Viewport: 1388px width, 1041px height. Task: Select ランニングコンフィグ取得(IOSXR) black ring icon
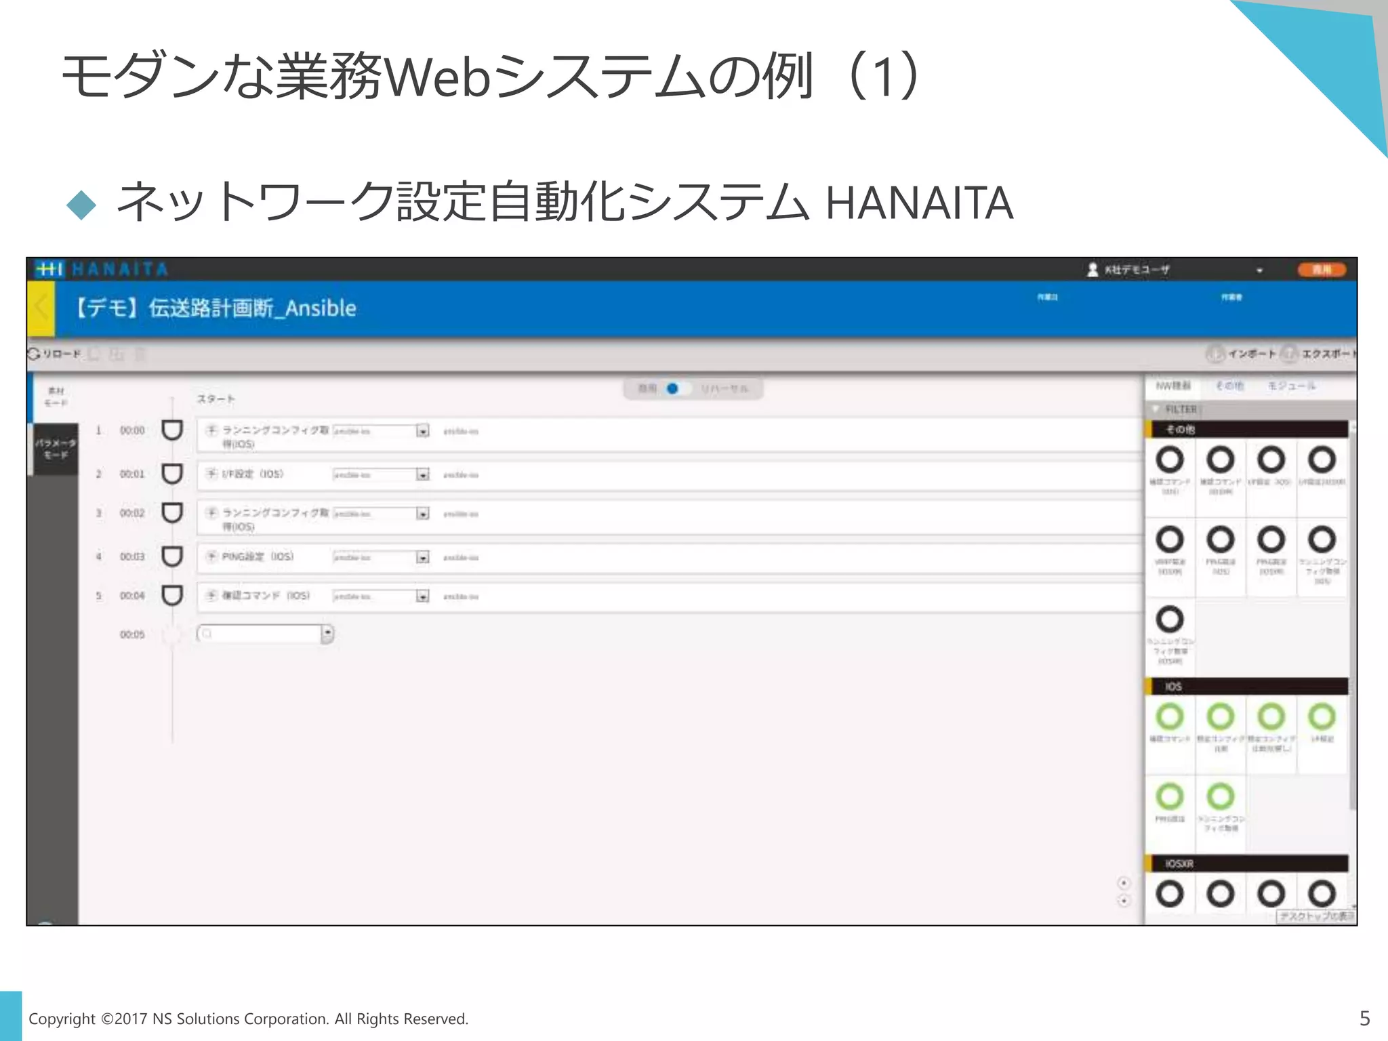pos(1170,619)
